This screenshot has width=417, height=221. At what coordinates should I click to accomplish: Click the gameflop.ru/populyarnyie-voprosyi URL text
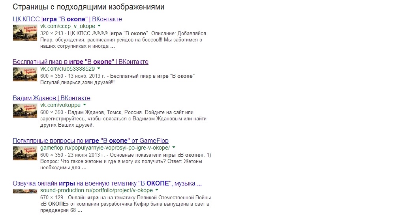(105, 148)
